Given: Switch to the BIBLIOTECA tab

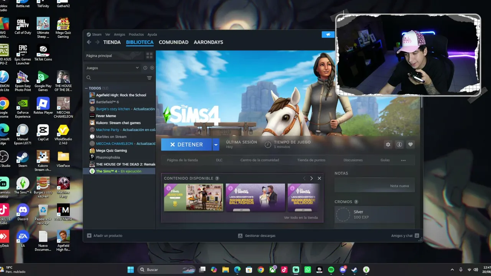Looking at the screenshot, I should click(x=140, y=42).
